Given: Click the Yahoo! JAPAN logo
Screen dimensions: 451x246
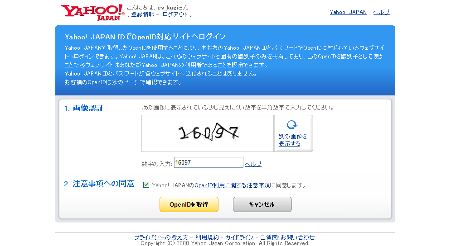Looking at the screenshot, I should coord(92,13).
